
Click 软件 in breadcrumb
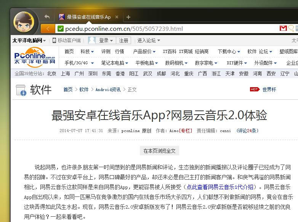tap(84, 89)
